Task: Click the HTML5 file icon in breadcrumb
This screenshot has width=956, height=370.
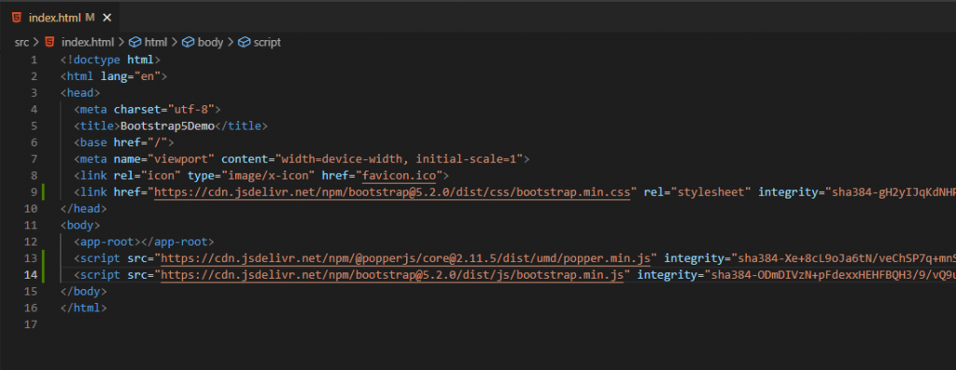Action: [x=50, y=42]
